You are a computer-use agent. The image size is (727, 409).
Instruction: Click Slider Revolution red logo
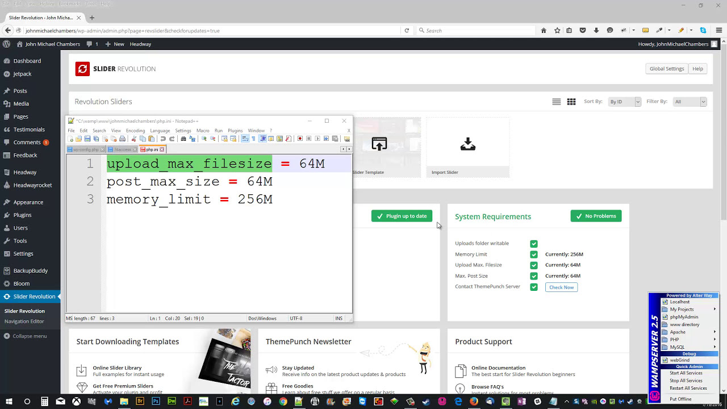pos(82,69)
